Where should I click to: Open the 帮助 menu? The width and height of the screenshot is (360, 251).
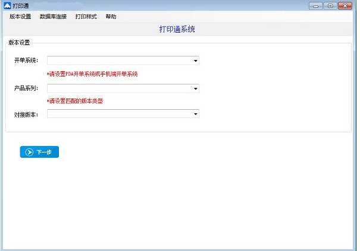point(111,17)
